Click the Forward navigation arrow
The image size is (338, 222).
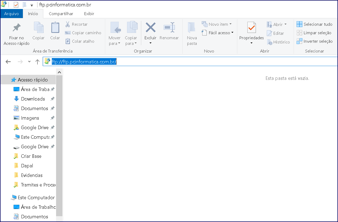tap(20, 62)
